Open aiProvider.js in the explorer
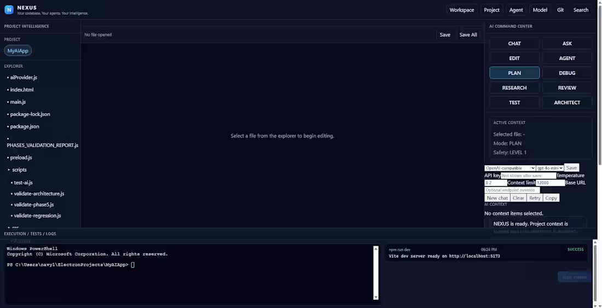The height and width of the screenshot is (308, 602). [x=22, y=78]
